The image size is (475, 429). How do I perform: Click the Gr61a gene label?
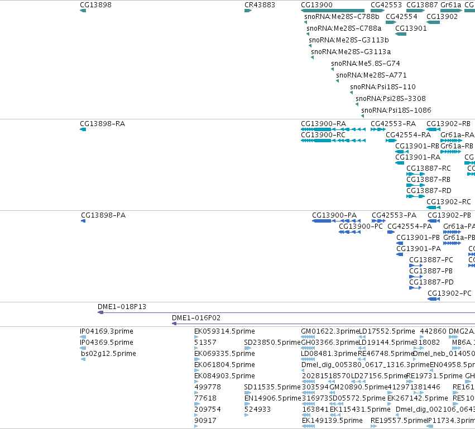(x=450, y=5)
